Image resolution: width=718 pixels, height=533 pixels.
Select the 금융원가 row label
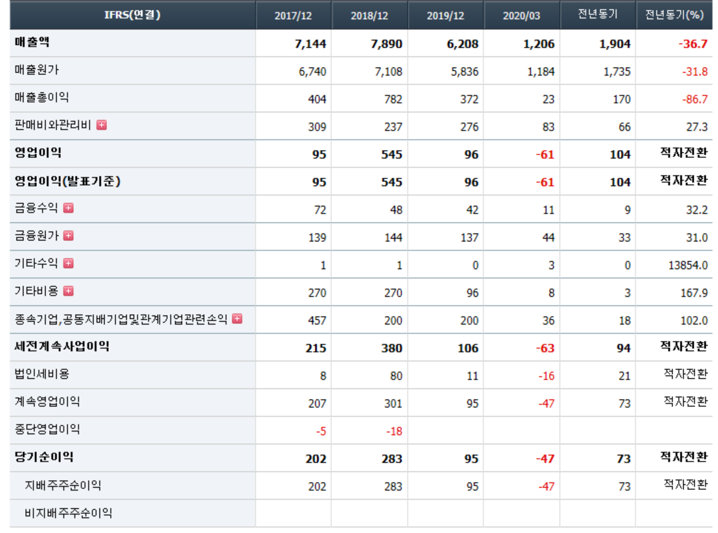tap(37, 236)
